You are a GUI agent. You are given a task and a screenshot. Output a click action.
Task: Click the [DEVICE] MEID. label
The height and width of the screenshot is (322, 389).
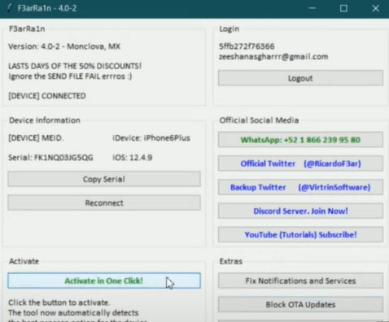[36, 138]
